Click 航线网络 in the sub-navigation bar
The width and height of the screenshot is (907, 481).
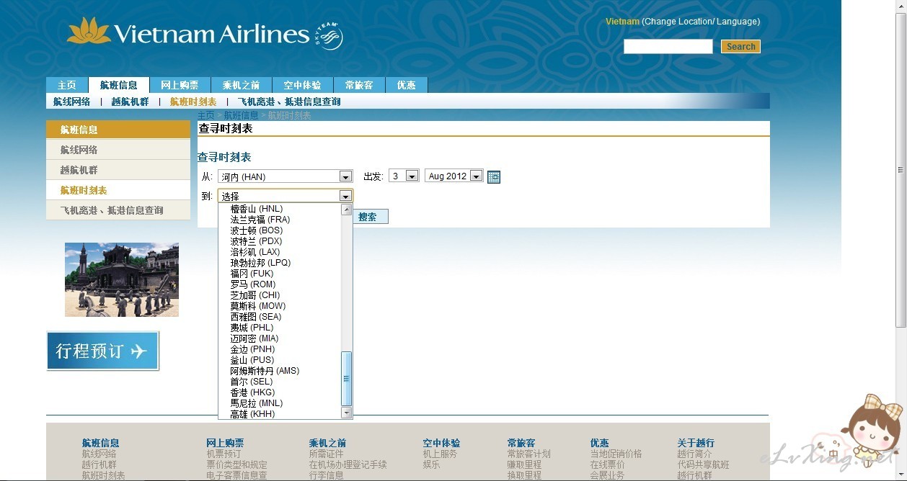click(72, 102)
